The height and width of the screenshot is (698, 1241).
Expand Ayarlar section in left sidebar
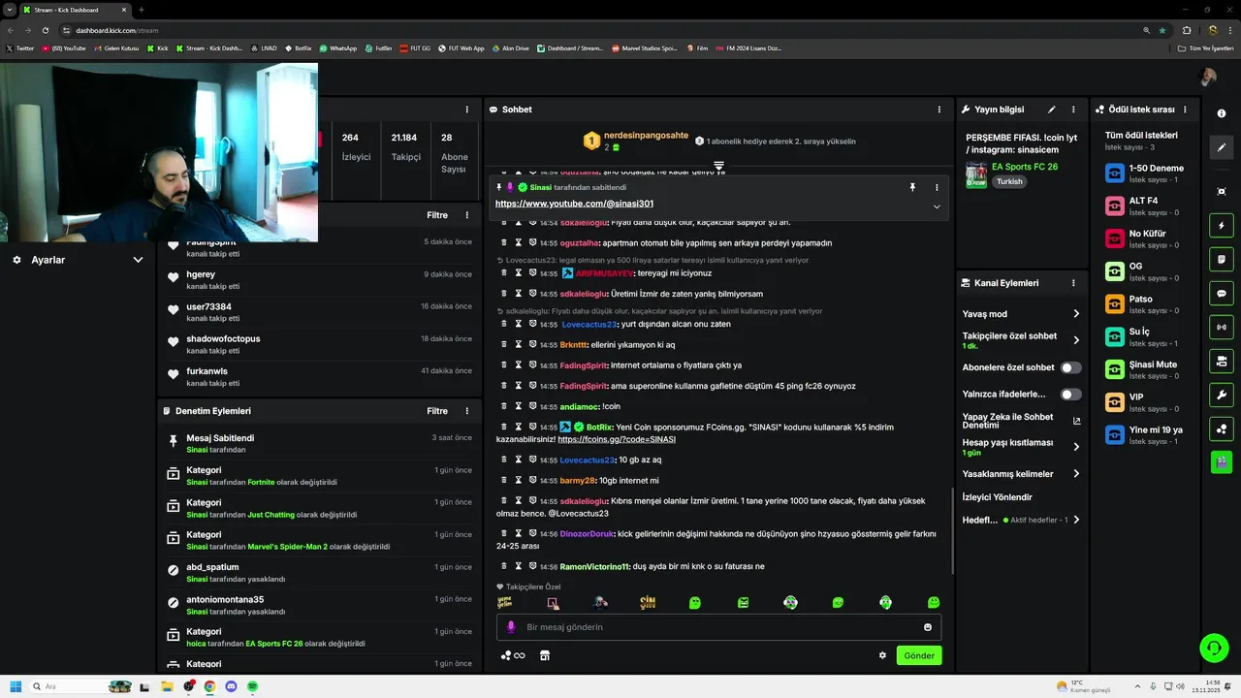pyautogui.click(x=138, y=260)
